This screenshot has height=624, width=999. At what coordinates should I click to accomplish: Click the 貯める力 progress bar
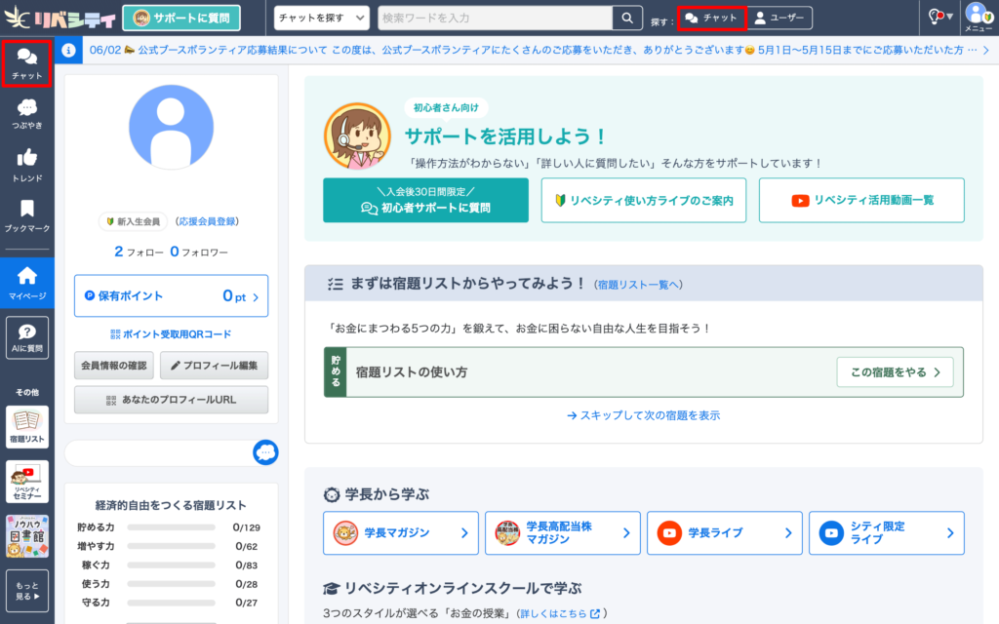pyautogui.click(x=174, y=527)
